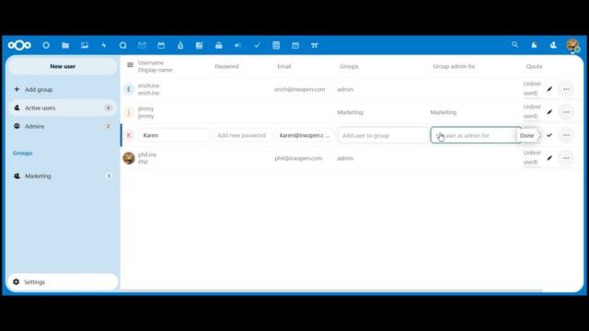Click the phil.inx avatar thumbnail
Screen dimensions: 589x331
click(129, 158)
